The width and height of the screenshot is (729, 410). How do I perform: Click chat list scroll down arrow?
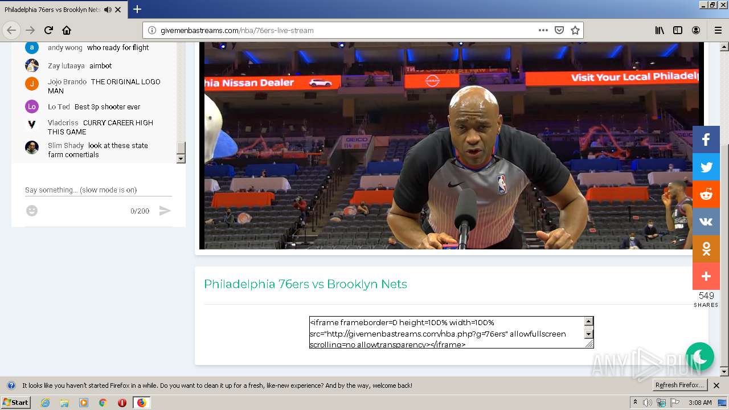(x=181, y=159)
